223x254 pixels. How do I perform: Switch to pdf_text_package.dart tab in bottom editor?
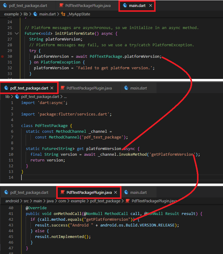coord(29,192)
